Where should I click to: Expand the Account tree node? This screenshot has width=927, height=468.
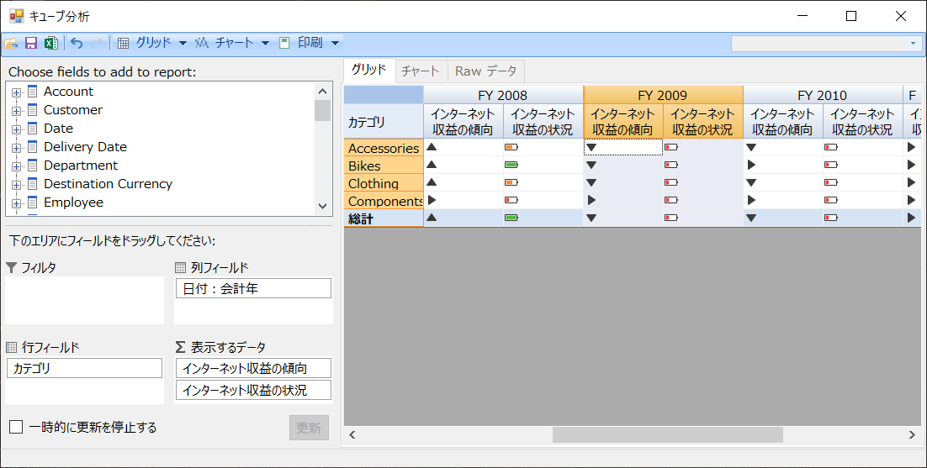(x=16, y=92)
